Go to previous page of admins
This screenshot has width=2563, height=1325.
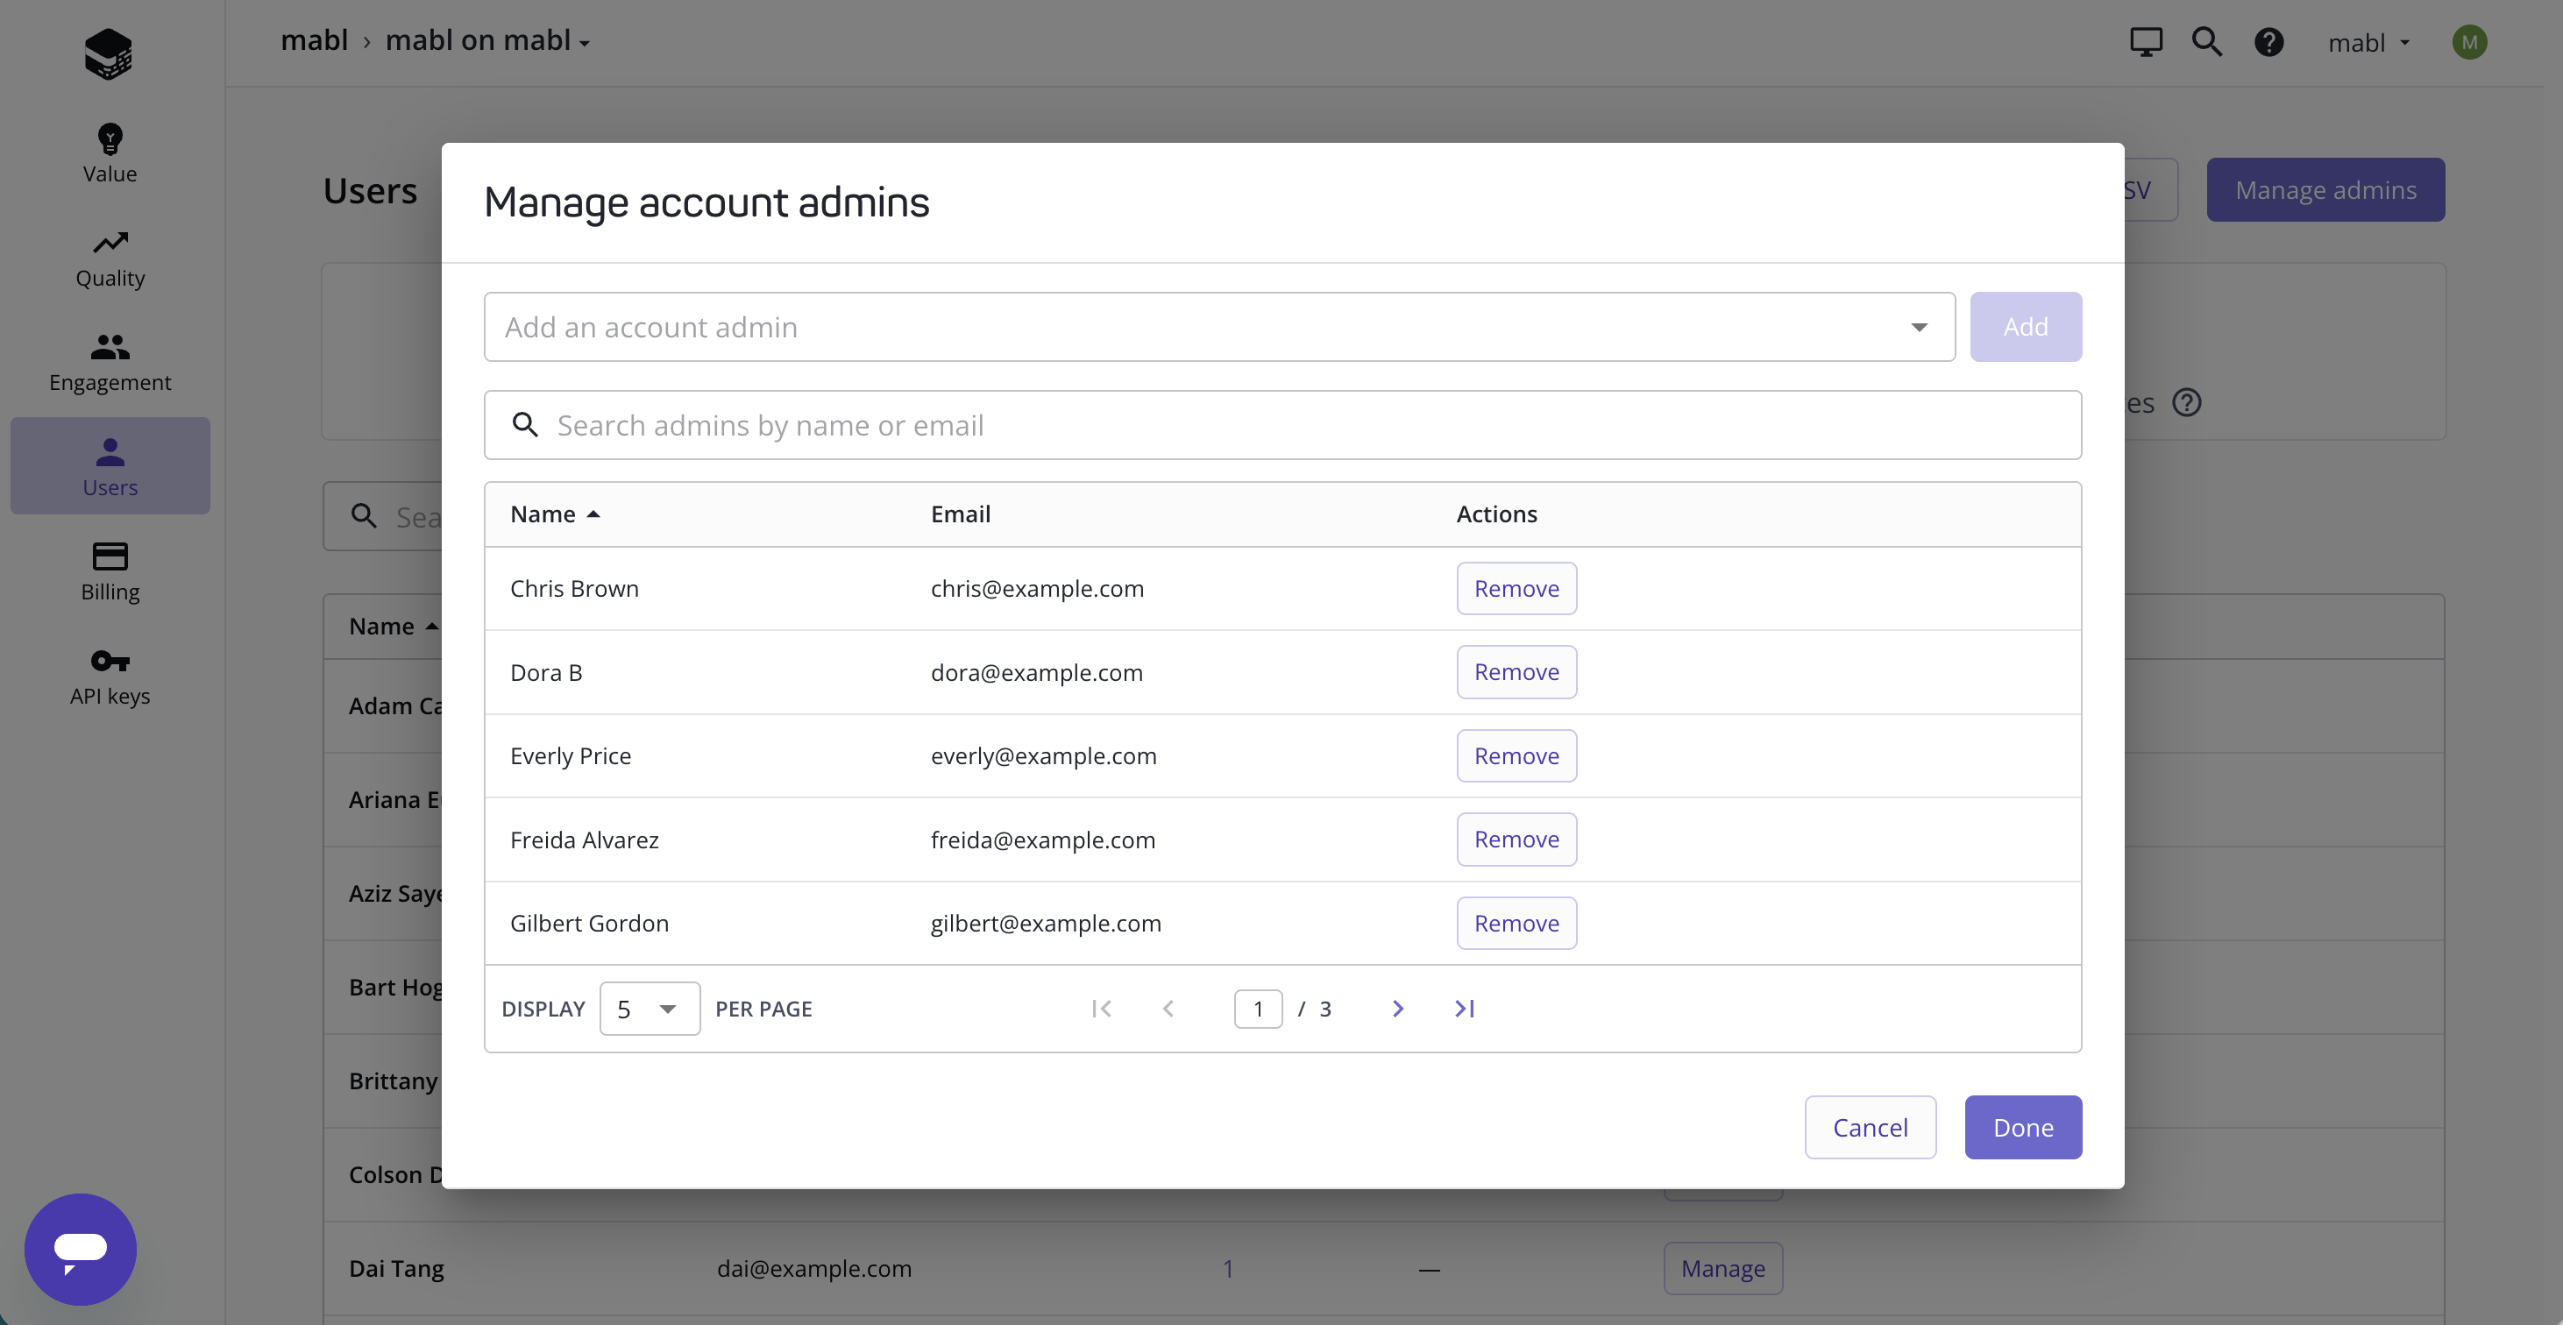coord(1168,1009)
